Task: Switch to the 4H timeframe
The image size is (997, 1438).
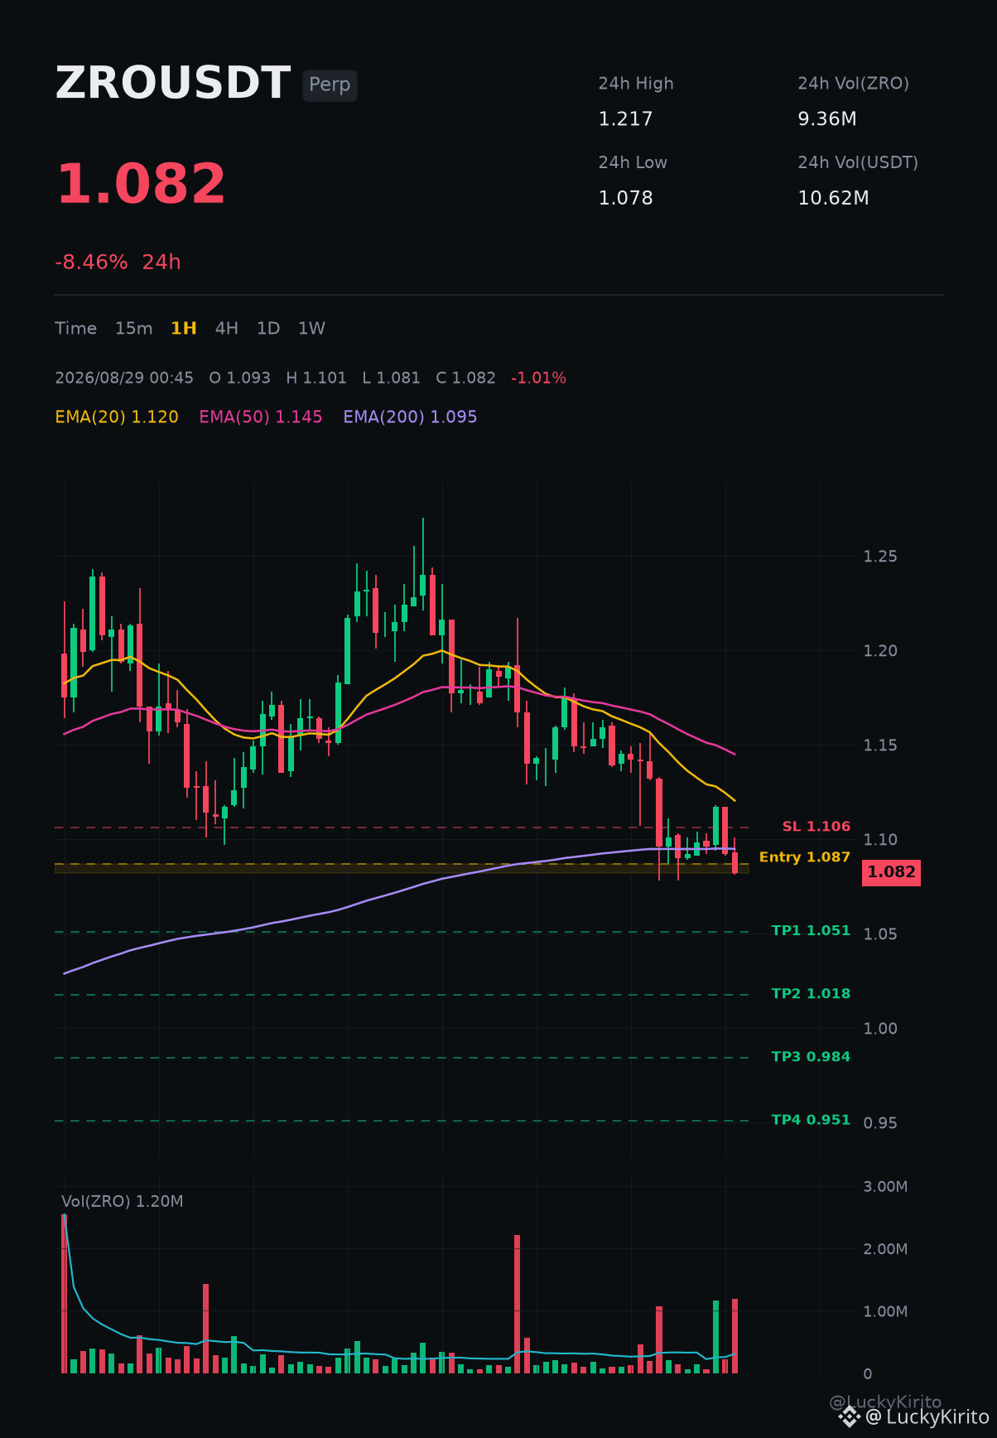Action: click(227, 329)
